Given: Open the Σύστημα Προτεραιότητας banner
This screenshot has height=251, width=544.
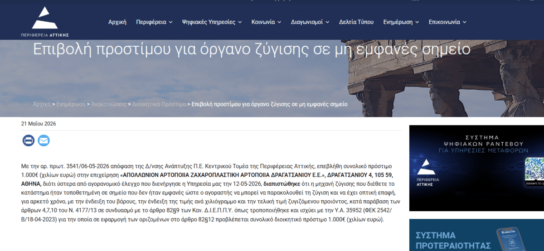Looking at the screenshot, I should click(476, 235).
